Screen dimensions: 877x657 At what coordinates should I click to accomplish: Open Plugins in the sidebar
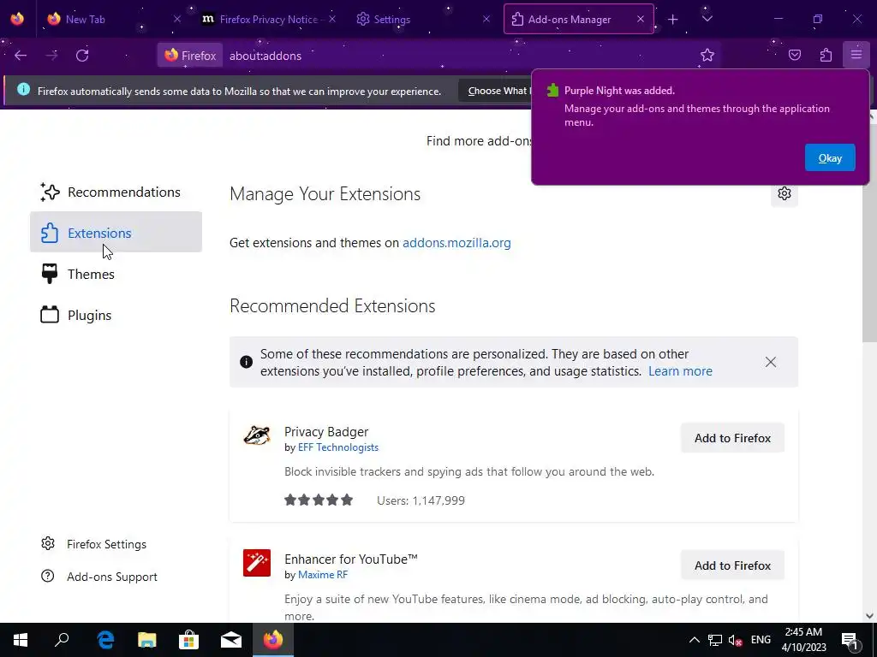click(116, 315)
